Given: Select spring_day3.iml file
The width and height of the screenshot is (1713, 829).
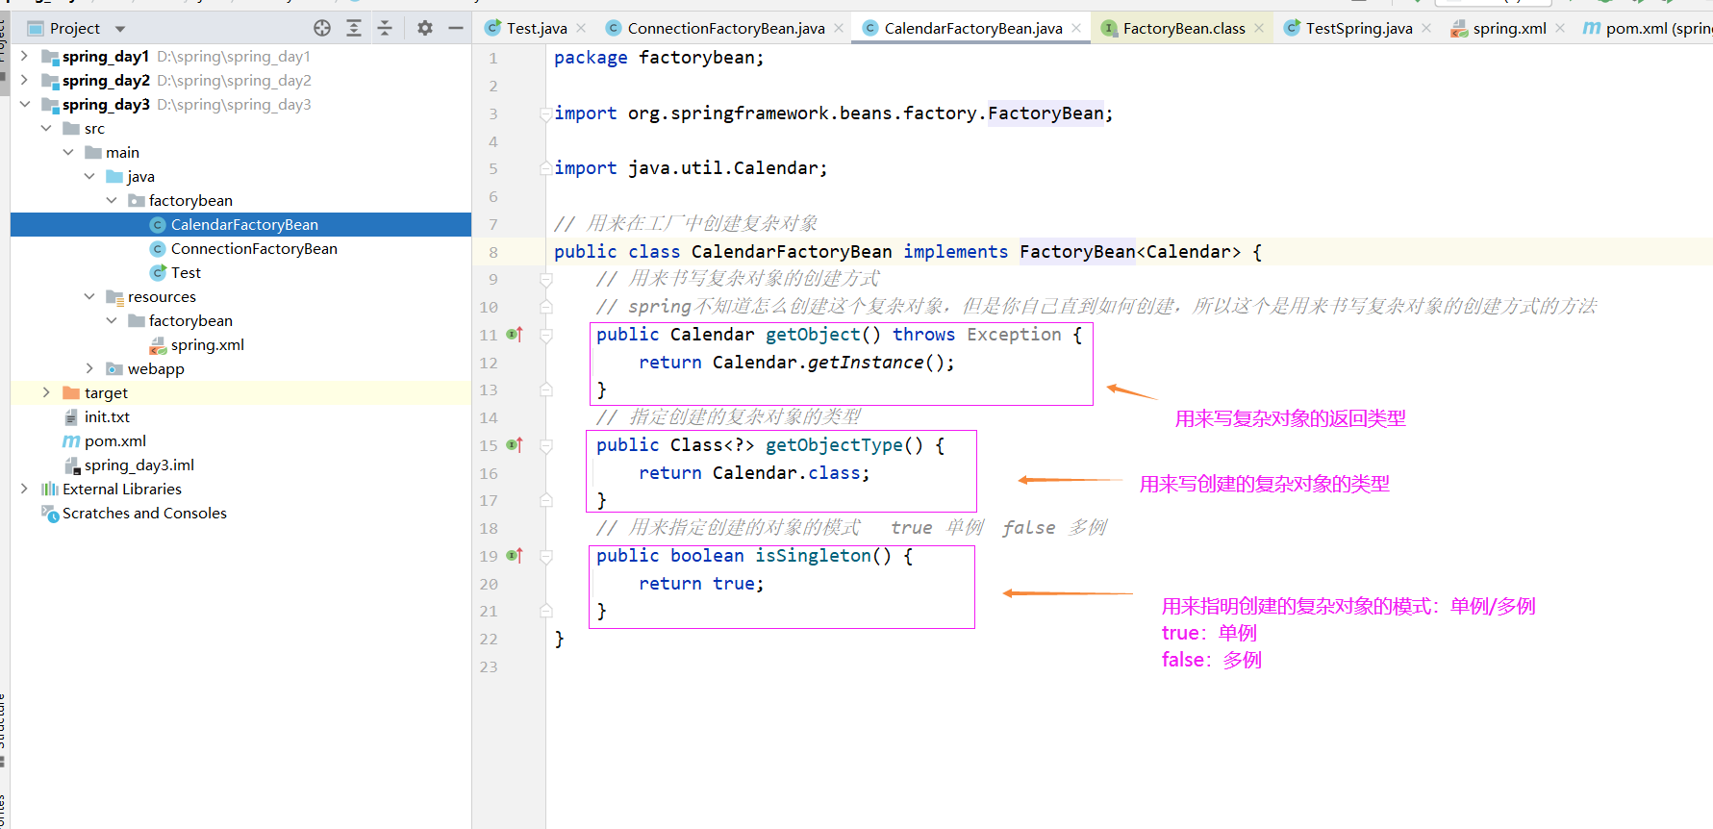Looking at the screenshot, I should [139, 465].
